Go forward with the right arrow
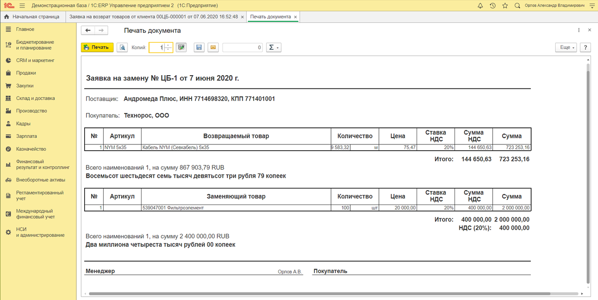The width and height of the screenshot is (598, 300). [101, 30]
